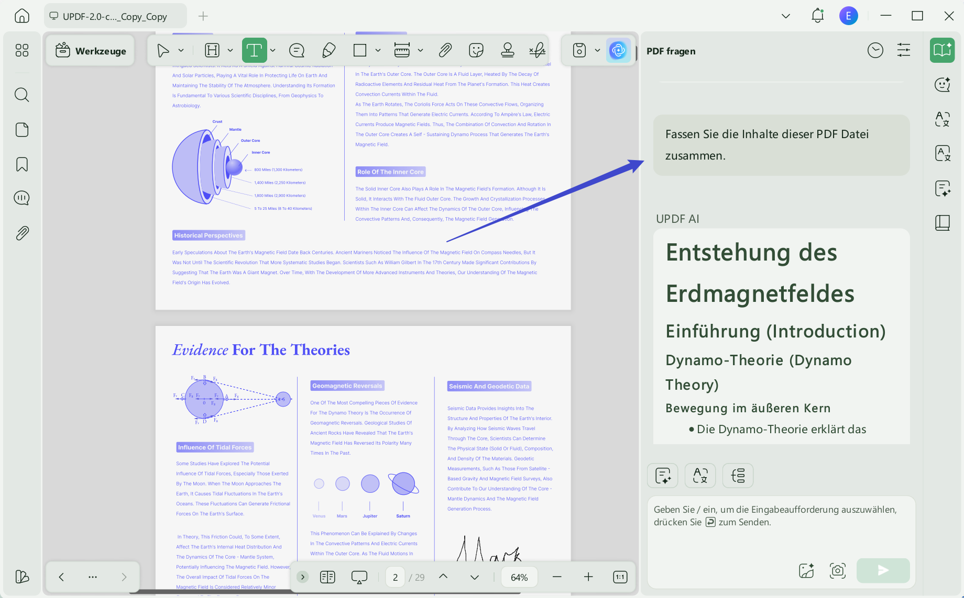Click the layers icon at bottom-left sidebar
Image resolution: width=964 pixels, height=598 pixels.
[x=22, y=577]
